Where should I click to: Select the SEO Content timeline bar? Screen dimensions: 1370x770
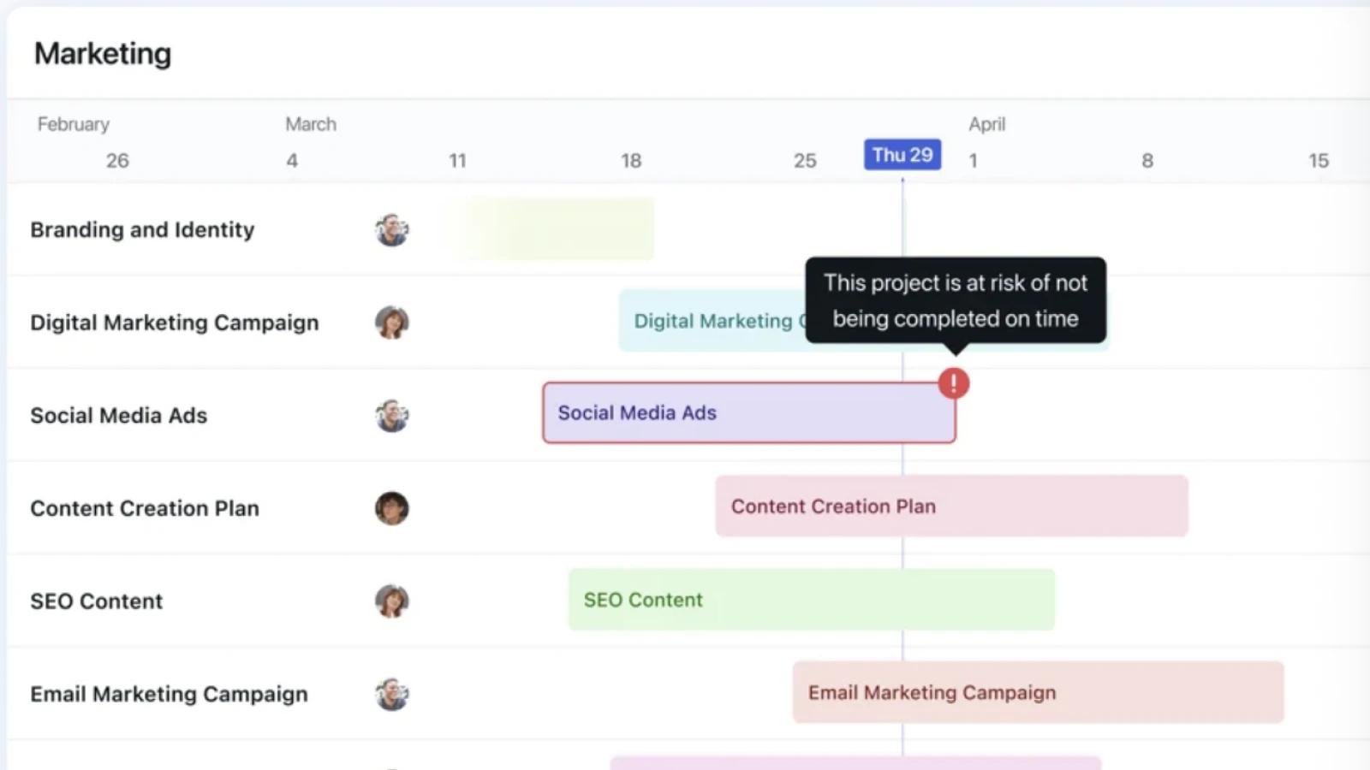[x=812, y=600]
